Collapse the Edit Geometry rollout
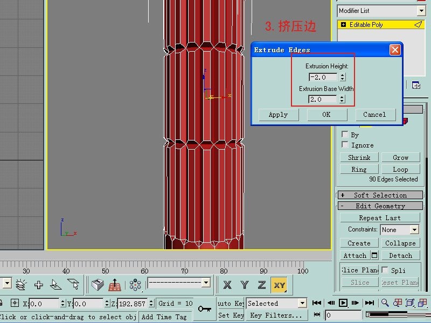 tap(380, 206)
